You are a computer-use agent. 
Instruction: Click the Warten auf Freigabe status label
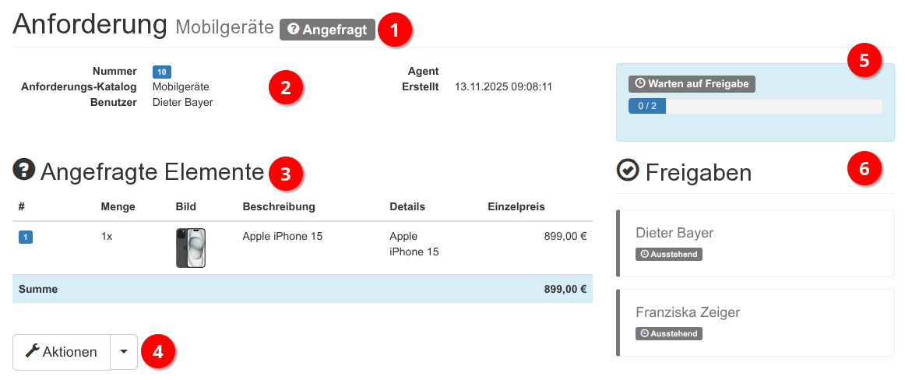[x=692, y=83]
